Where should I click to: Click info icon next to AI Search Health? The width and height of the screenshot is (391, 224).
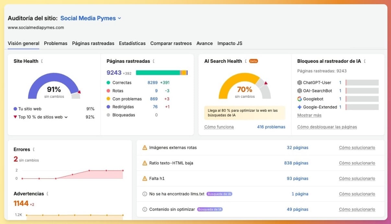pos(246,61)
